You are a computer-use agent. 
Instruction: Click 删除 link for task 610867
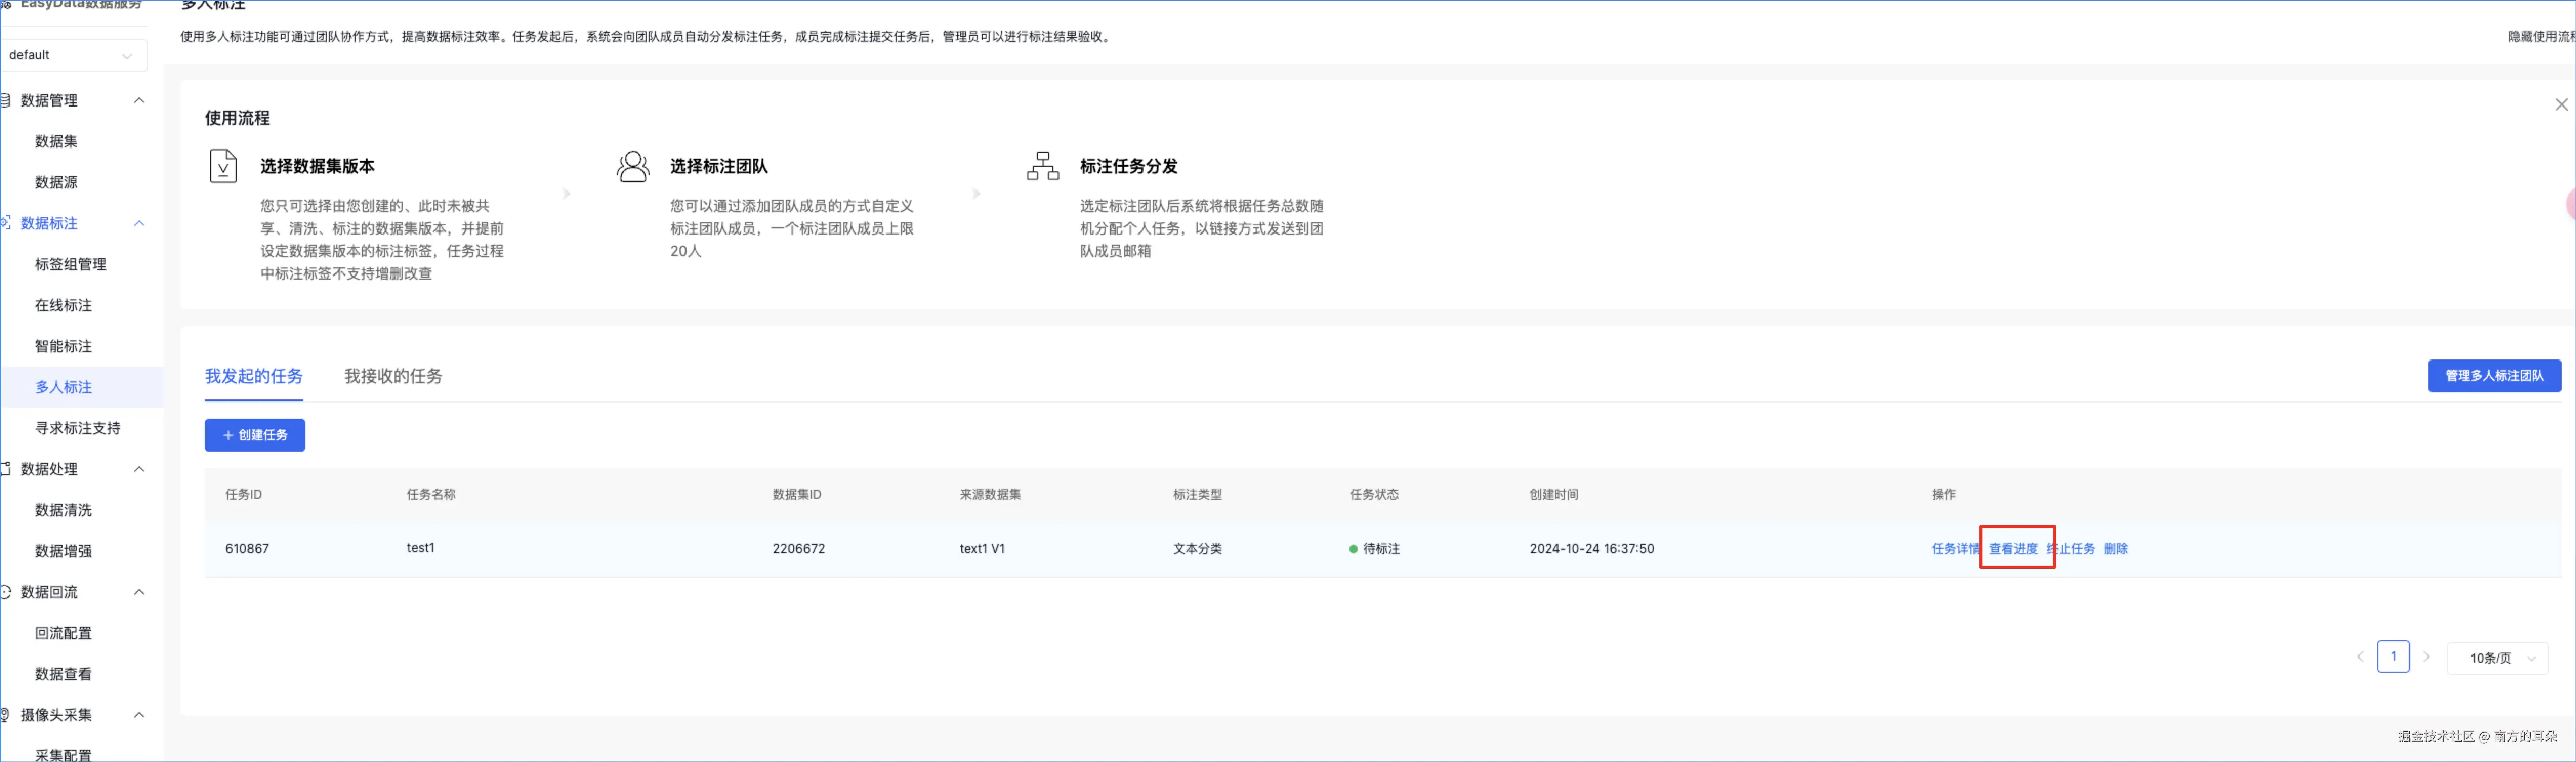click(x=2115, y=549)
